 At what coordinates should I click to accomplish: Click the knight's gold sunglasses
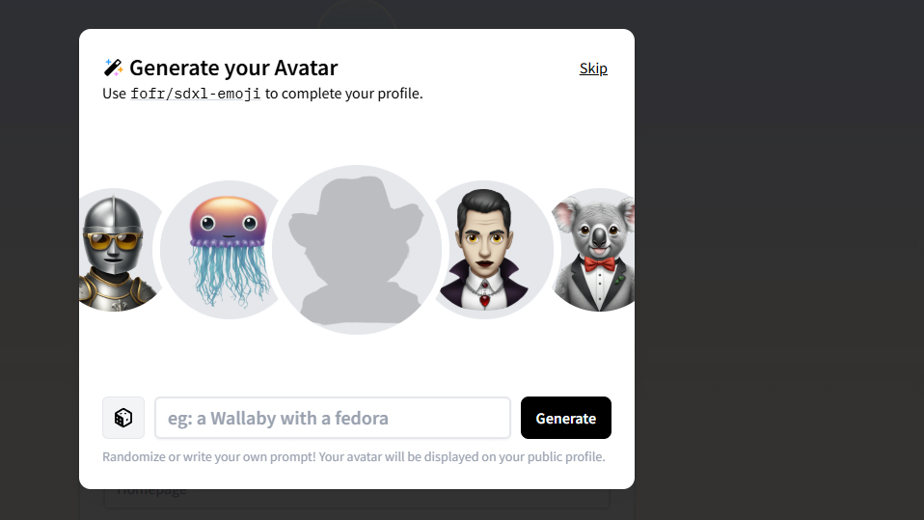112,240
